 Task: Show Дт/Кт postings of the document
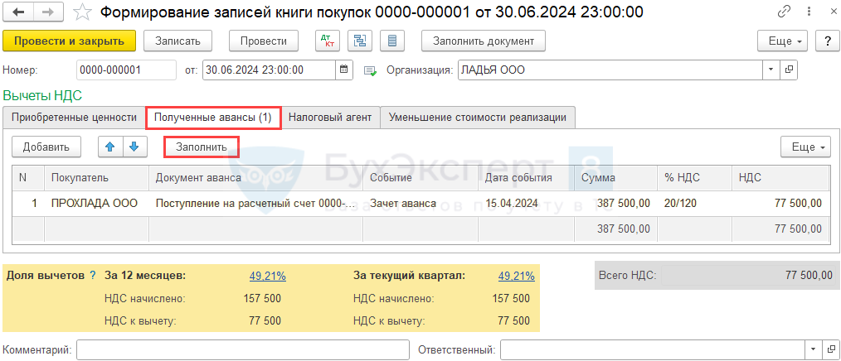tap(328, 41)
